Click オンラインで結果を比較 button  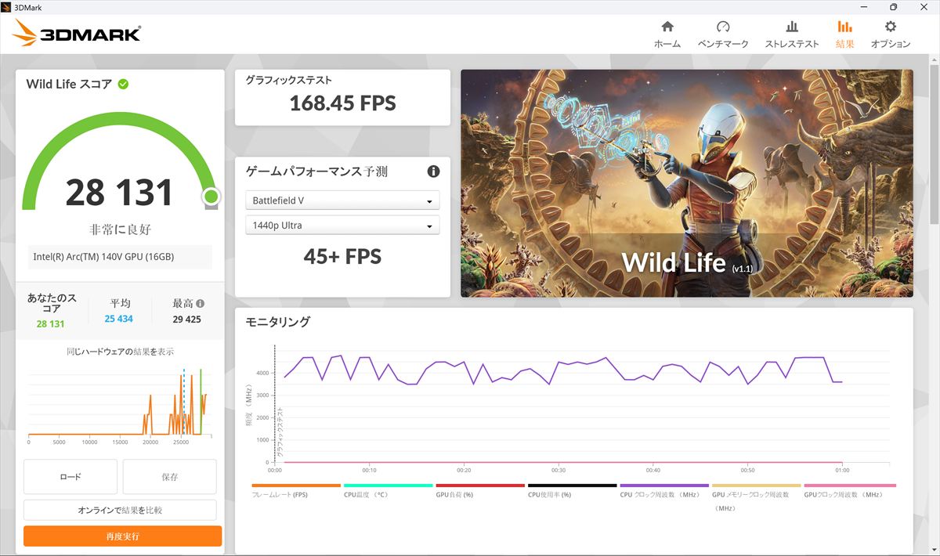120,510
